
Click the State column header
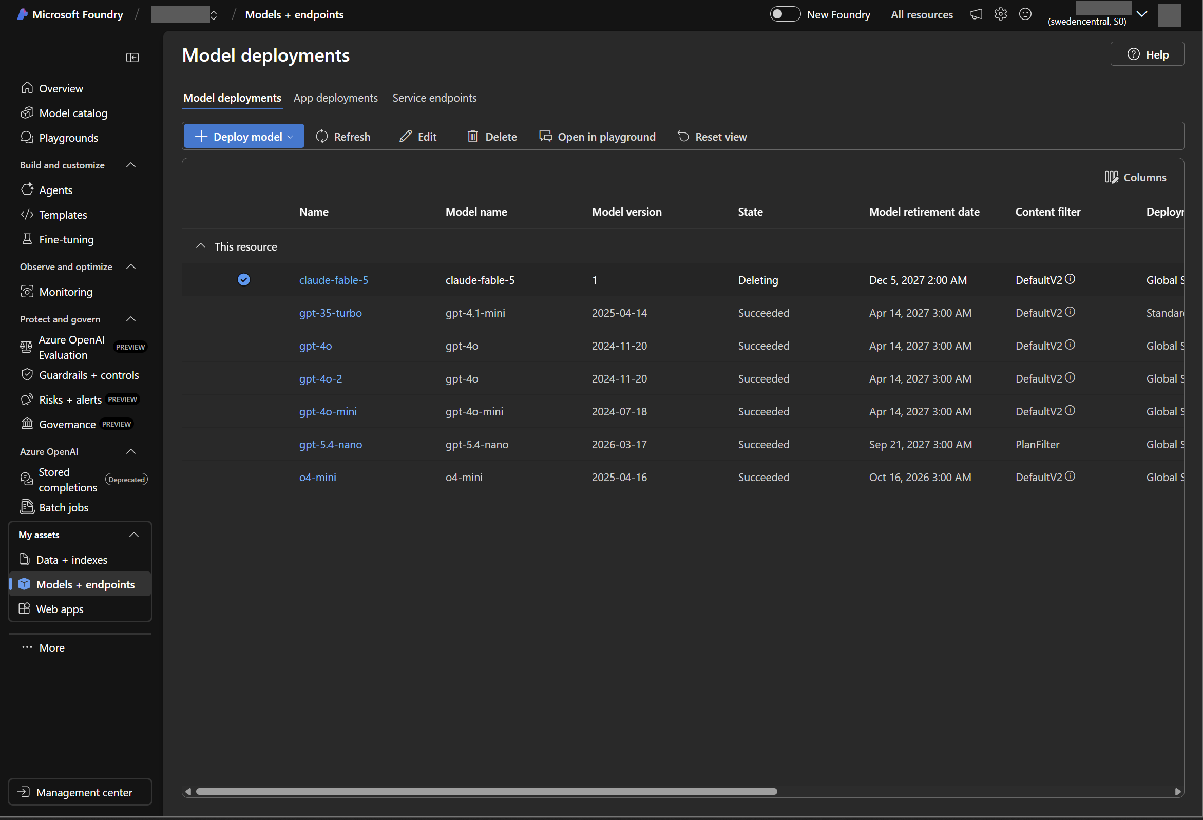750,211
